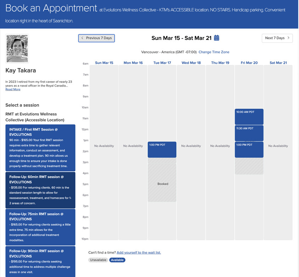The width and height of the screenshot is (299, 277).
Task: Pick Friday Mar 20 11:30 AM slot
Action: tap(249, 133)
